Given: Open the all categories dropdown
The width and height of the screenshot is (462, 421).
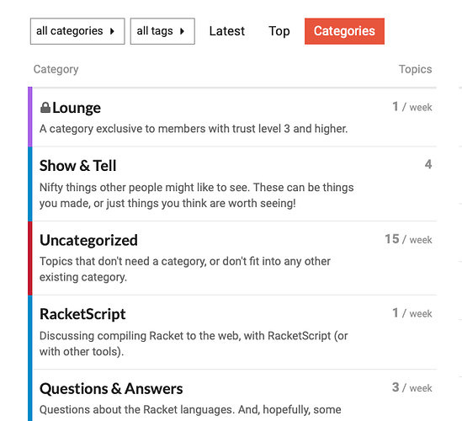Looking at the screenshot, I should [77, 31].
